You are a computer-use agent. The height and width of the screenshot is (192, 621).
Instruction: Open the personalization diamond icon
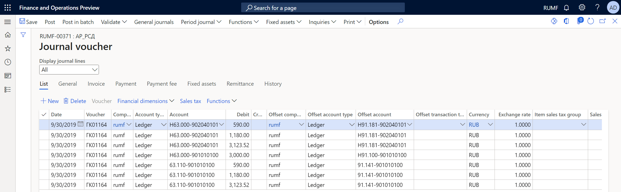(x=554, y=21)
